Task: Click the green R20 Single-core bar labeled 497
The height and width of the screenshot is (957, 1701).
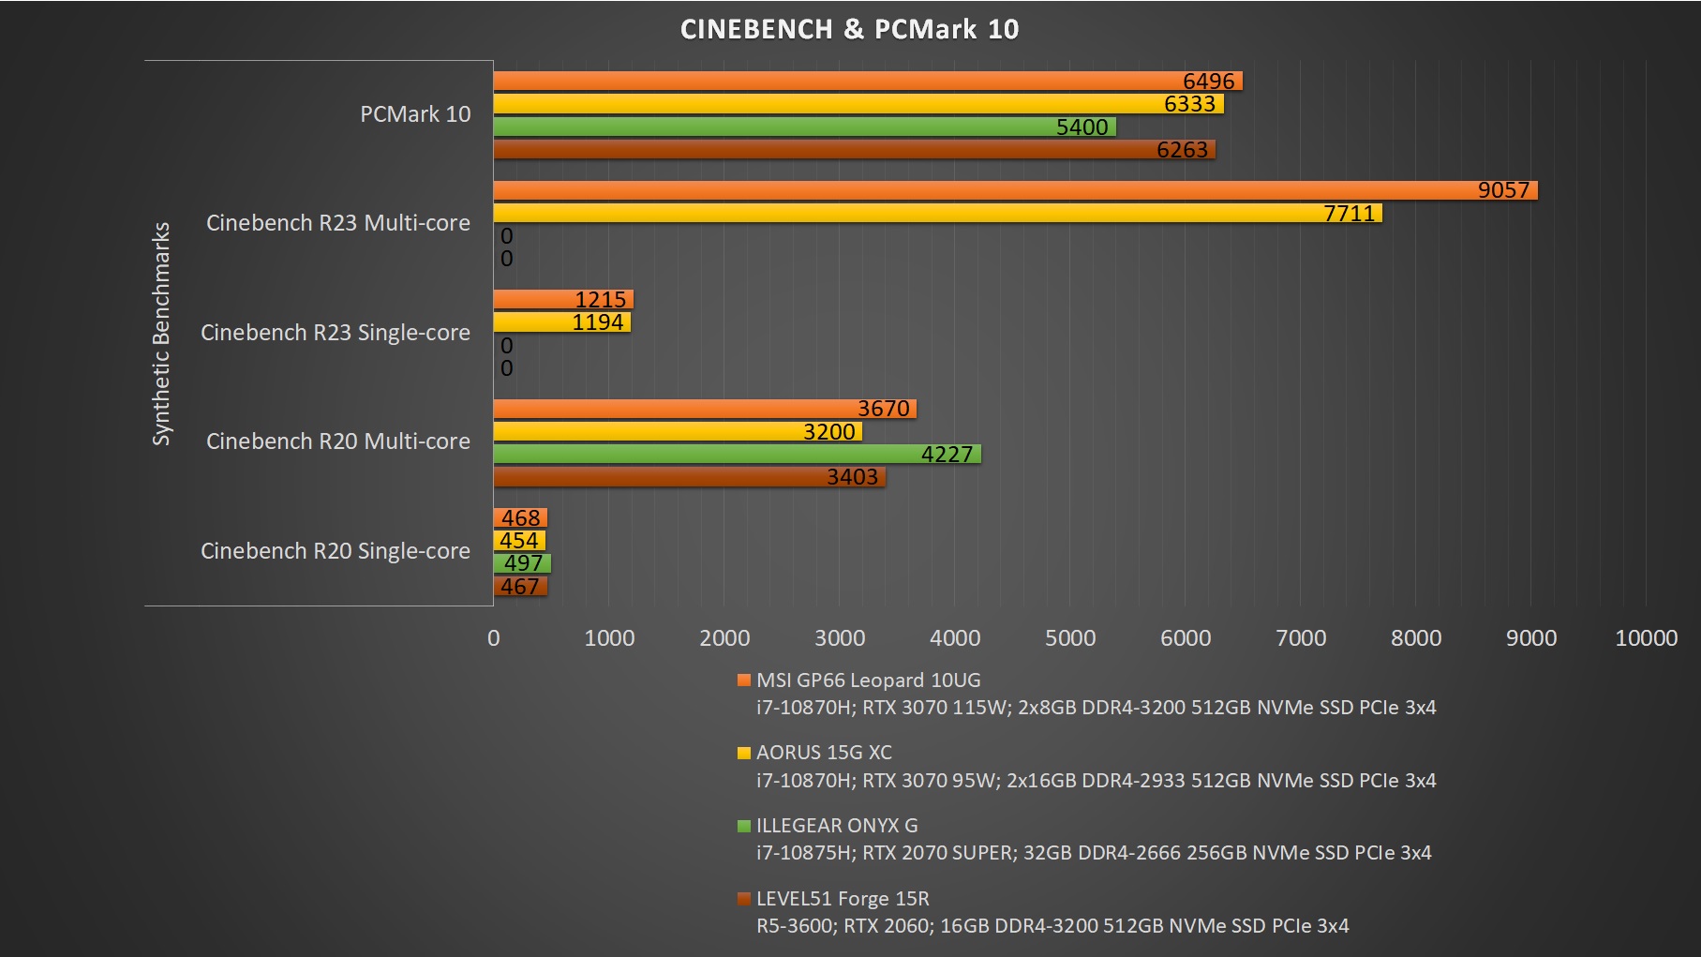Action: (522, 563)
